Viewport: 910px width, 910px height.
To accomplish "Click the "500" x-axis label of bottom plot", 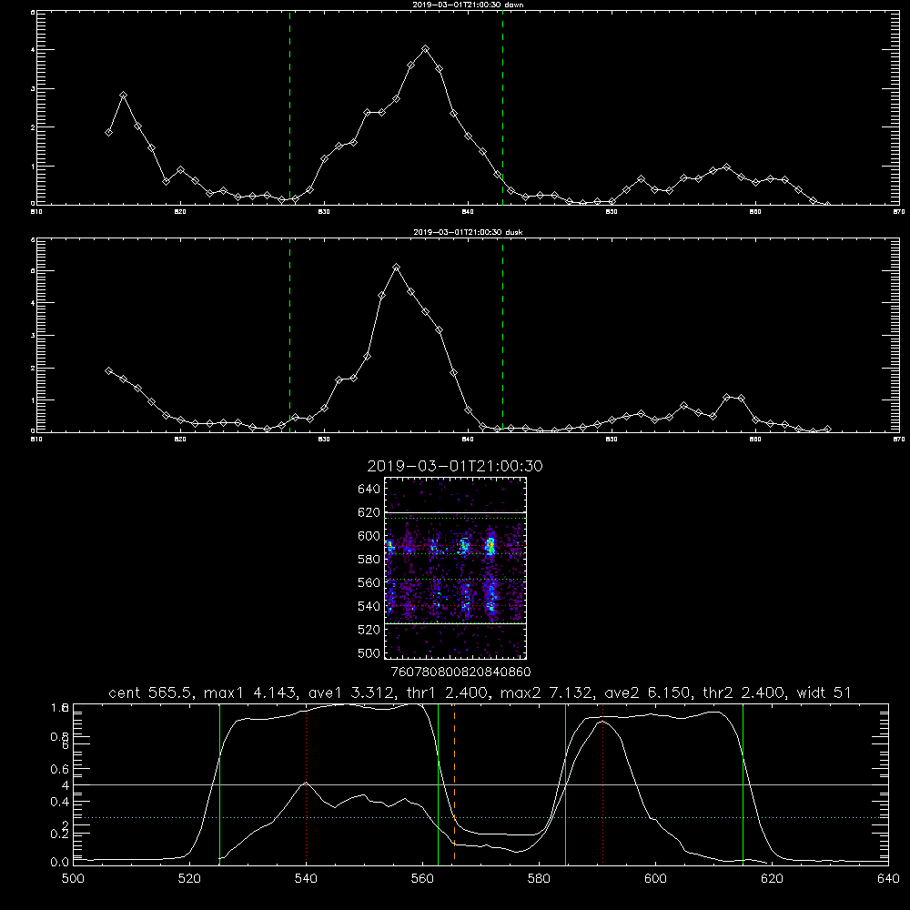I will tap(73, 879).
